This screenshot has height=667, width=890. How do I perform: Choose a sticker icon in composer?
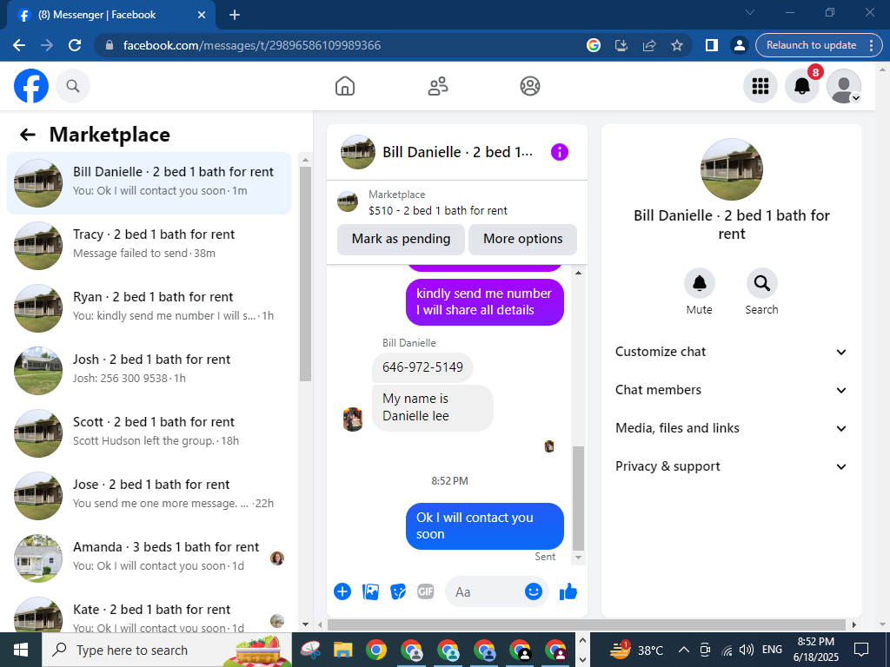tap(398, 591)
